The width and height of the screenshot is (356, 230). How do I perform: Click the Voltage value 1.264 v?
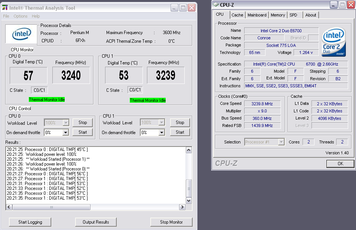pos(306,52)
